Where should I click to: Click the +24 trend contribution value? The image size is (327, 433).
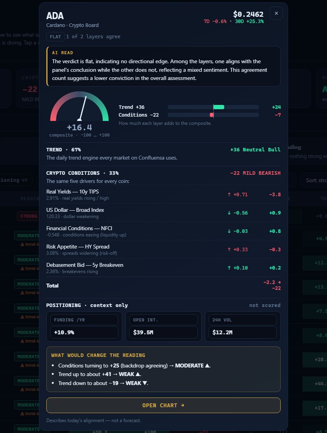point(276,107)
